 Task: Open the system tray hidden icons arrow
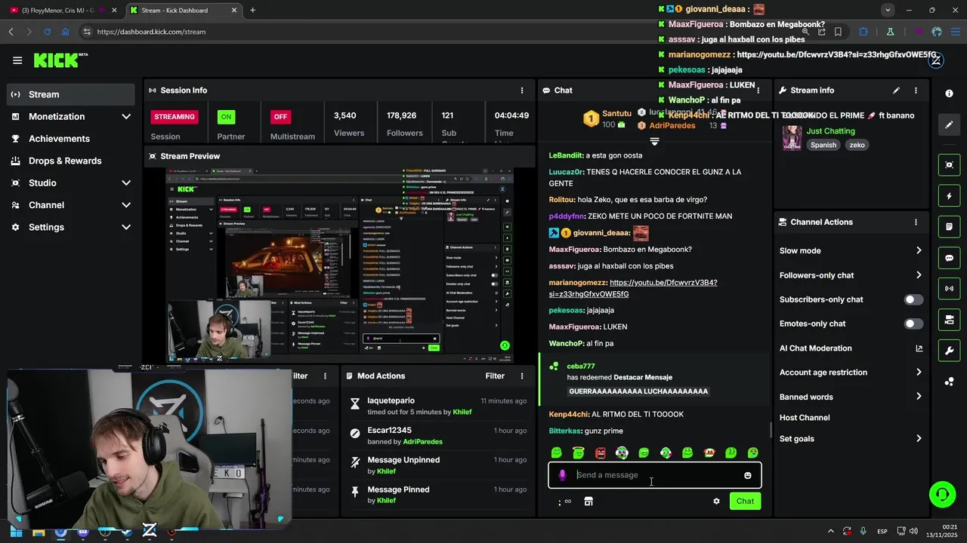(x=831, y=532)
